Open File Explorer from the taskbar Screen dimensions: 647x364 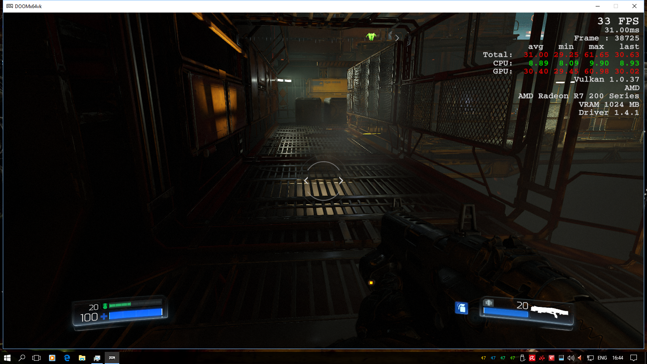[x=82, y=358]
